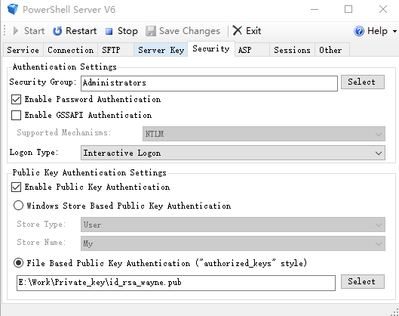Click Select button beside key file path
The image size is (399, 316).
click(x=362, y=281)
